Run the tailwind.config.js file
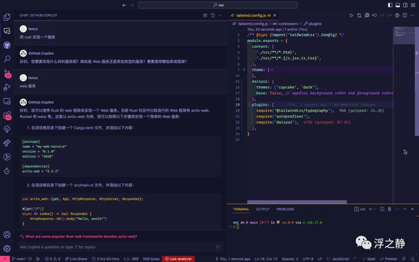The width and height of the screenshot is (419, 262). tap(351, 15)
